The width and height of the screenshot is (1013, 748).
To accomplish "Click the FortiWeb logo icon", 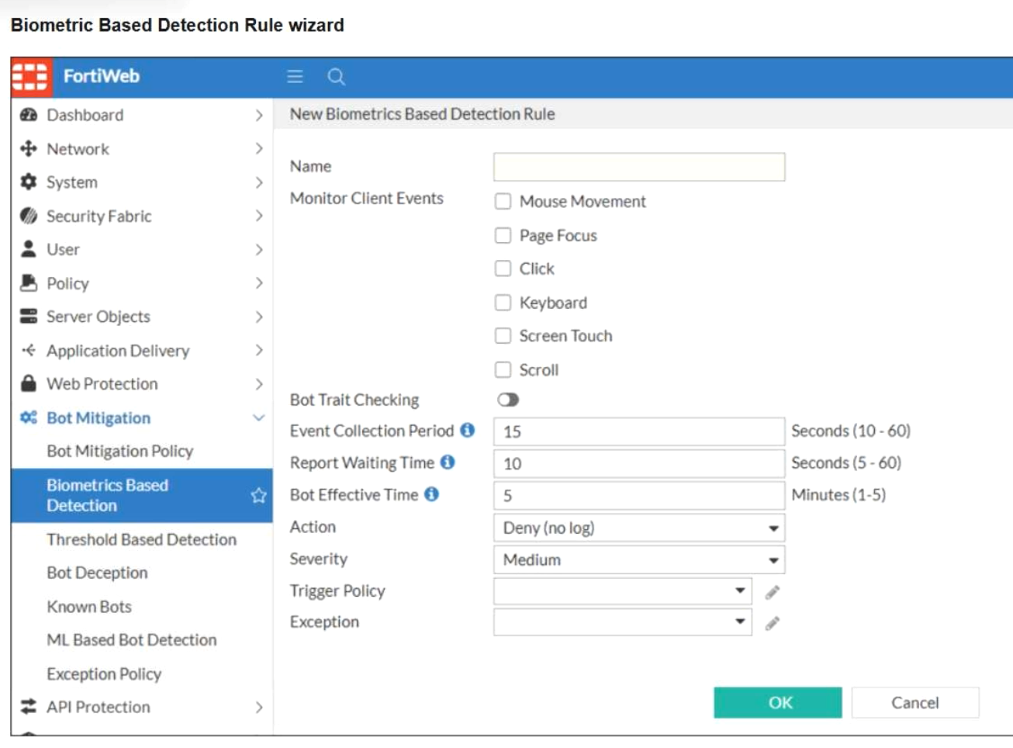I will 31,76.
